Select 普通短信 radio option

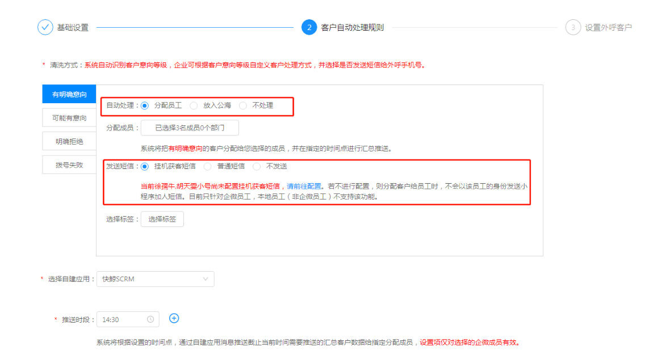[207, 166]
